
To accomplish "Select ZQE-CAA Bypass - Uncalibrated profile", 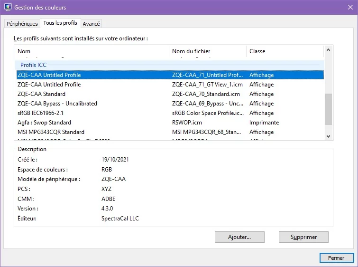I will pyautogui.click(x=170, y=104).
